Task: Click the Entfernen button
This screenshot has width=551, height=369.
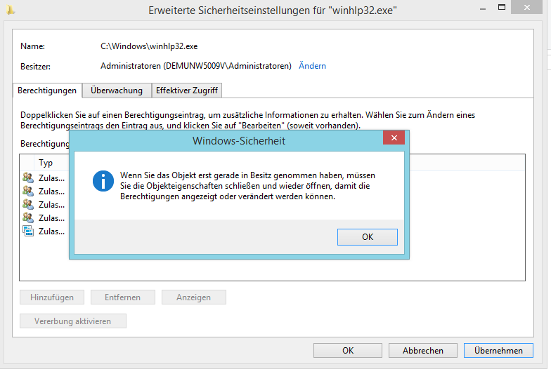Action: point(123,297)
